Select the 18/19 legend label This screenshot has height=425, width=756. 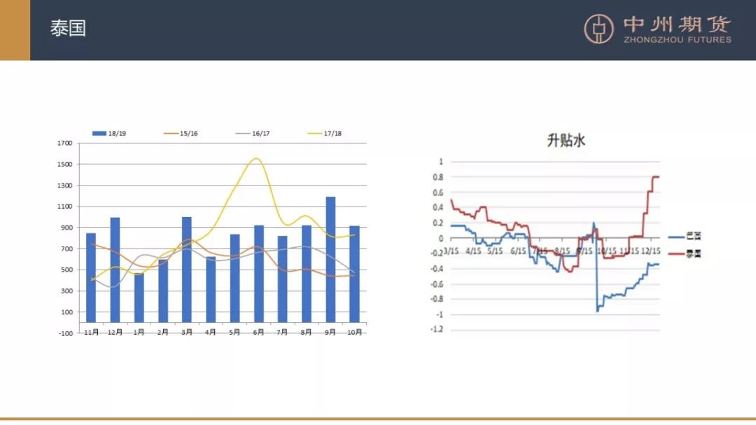117,133
